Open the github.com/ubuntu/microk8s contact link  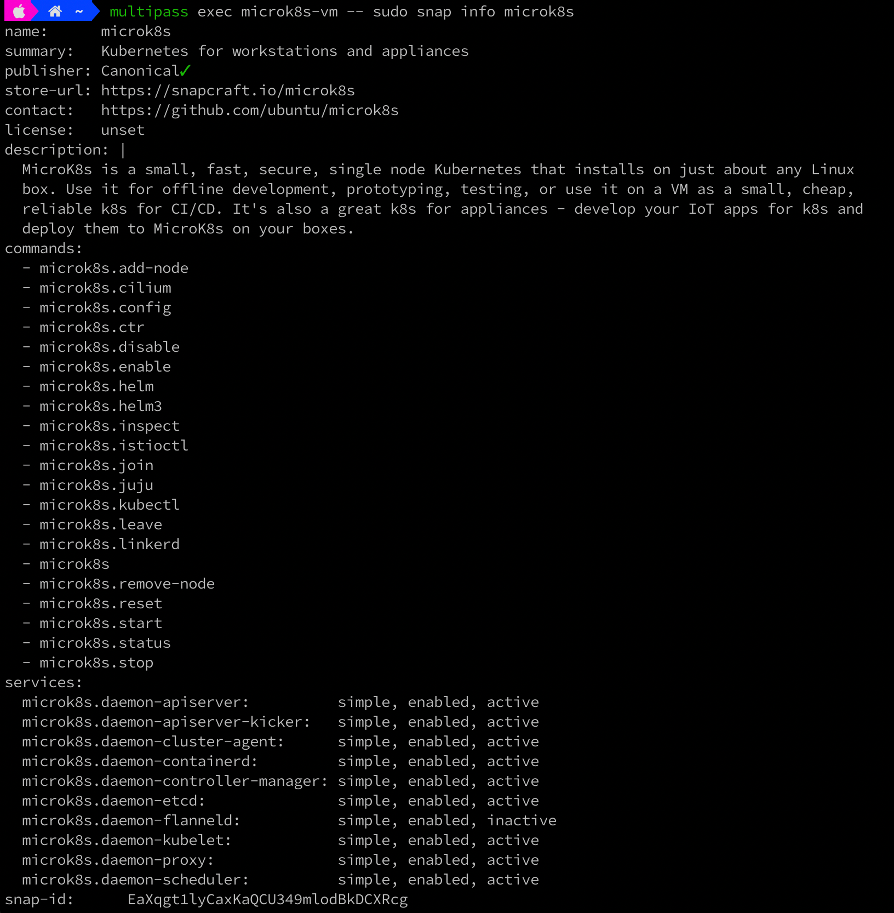(250, 110)
